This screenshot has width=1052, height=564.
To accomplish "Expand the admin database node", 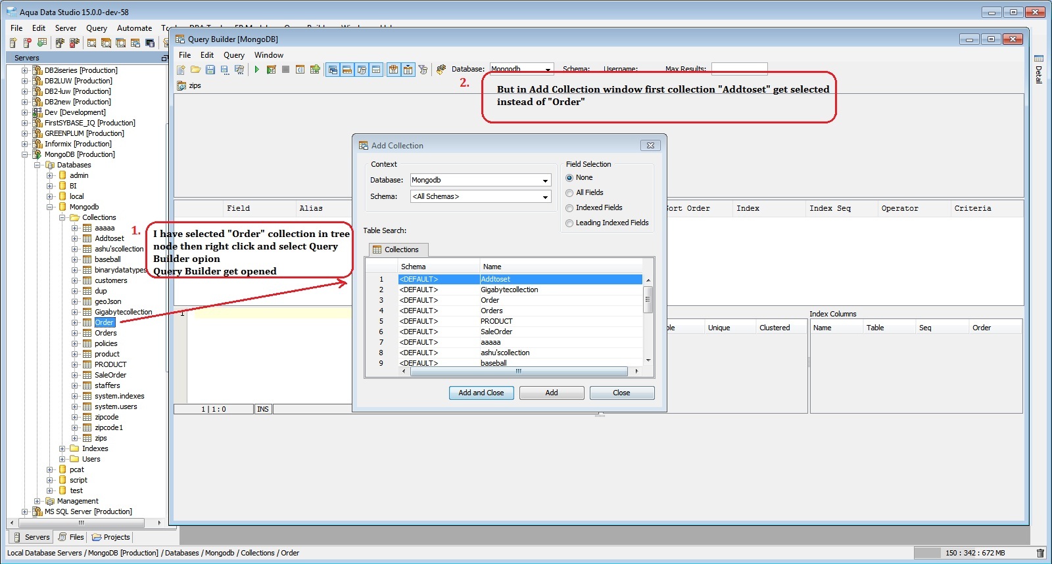I will pyautogui.click(x=50, y=175).
